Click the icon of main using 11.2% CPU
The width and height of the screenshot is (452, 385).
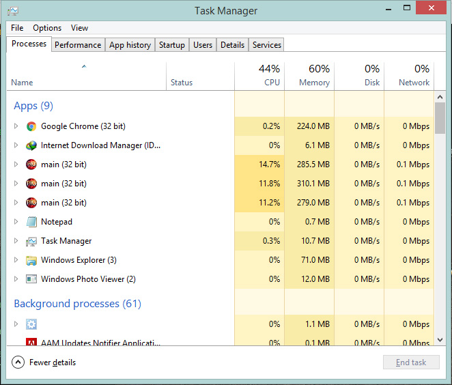pos(31,203)
